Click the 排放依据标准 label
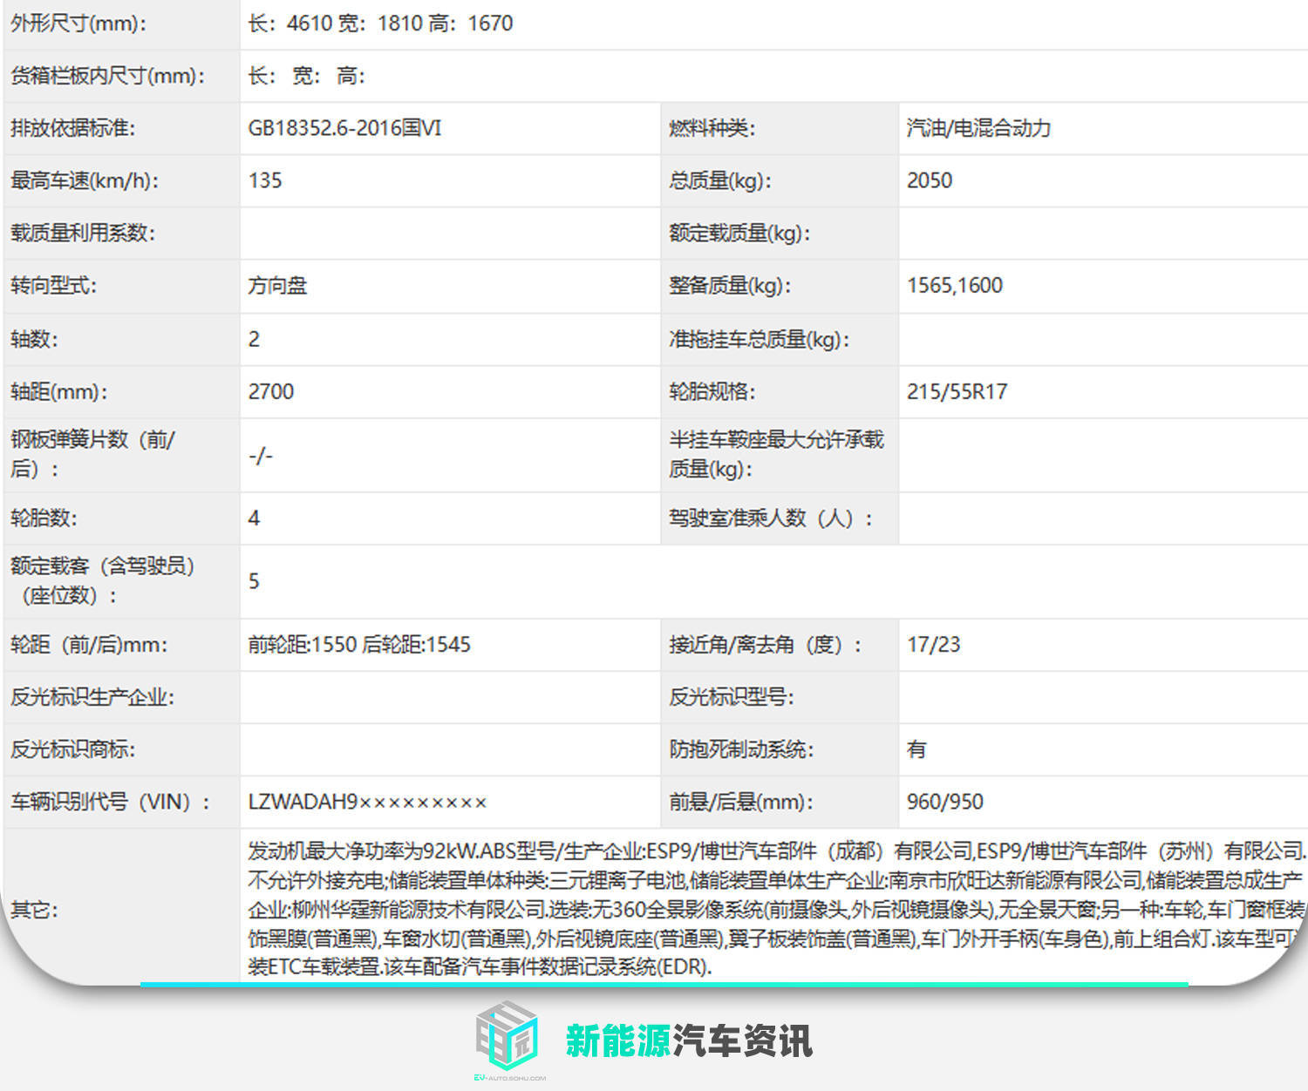The width and height of the screenshot is (1308, 1091). (x=73, y=128)
